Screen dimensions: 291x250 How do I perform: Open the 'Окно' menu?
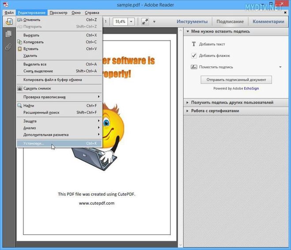coord(76,13)
